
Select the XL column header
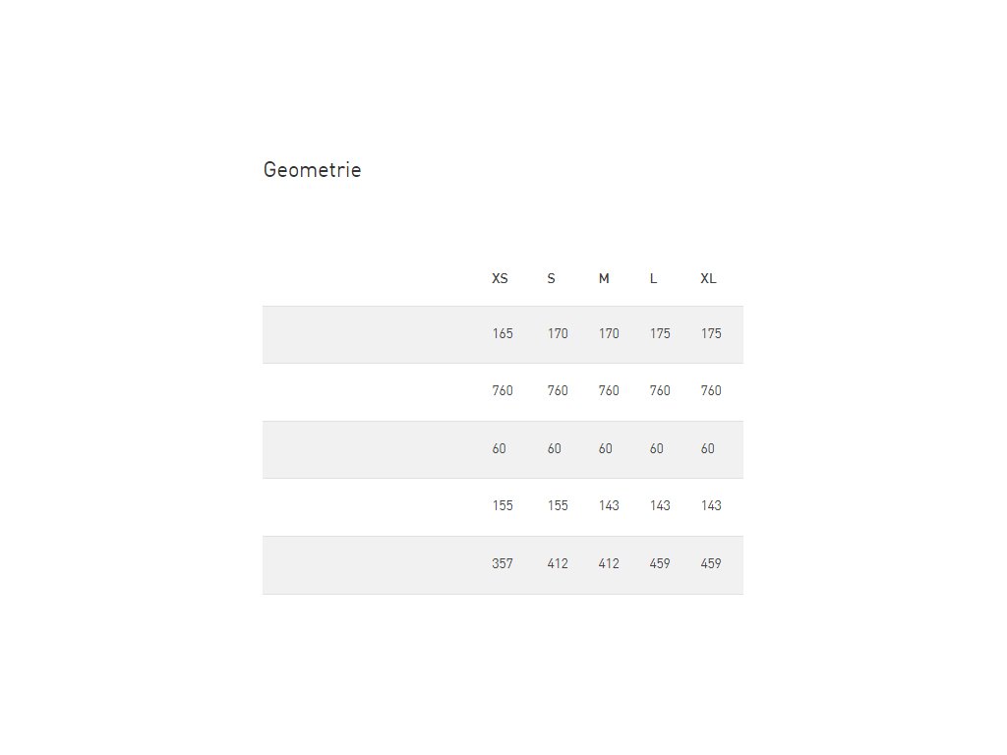(x=708, y=279)
